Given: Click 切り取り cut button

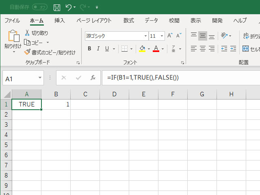Looking at the screenshot, I should (x=37, y=33).
